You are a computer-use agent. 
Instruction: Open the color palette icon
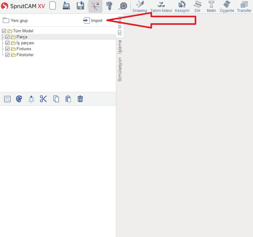[x=19, y=99]
